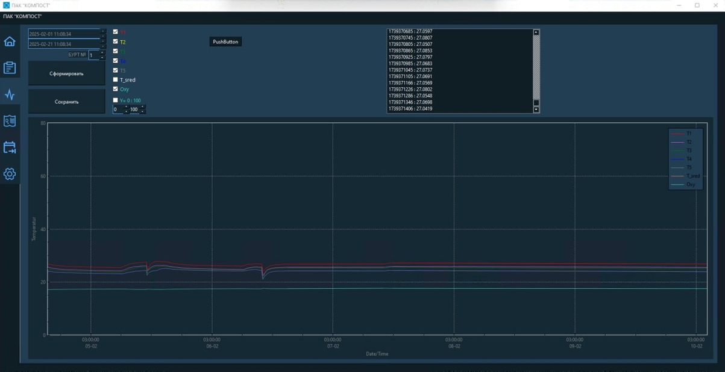
Task: Open the Home page in sidebar
Action: coord(10,42)
